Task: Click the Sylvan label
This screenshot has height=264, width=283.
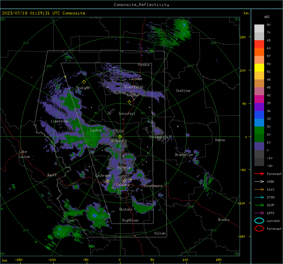Action: [x=120, y=93]
